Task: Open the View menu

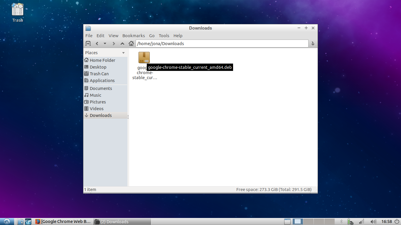Action: 113,35
